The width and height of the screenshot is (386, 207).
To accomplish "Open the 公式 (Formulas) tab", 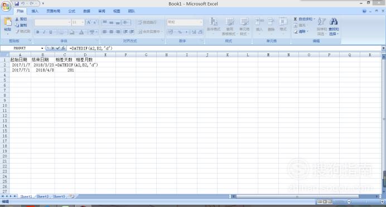I will pos(71,11).
